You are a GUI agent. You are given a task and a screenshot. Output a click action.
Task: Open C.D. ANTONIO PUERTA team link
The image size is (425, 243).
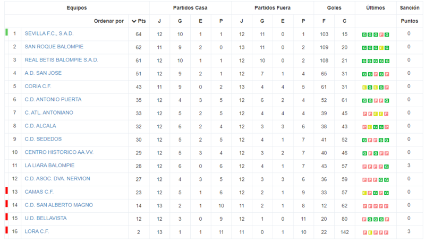tap(53, 99)
